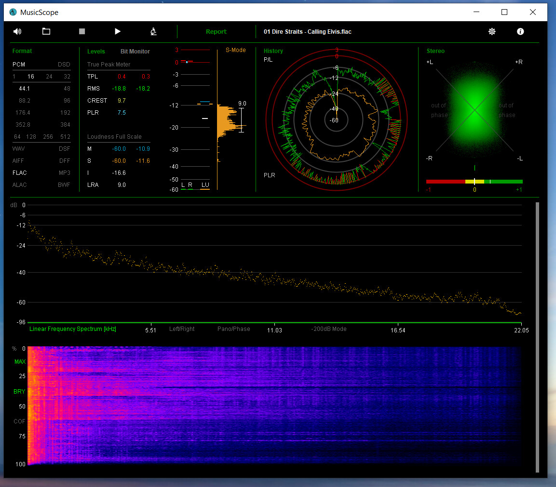This screenshot has width=556, height=487.
Task: Click the TPL left value 0.4
Action: tap(122, 77)
